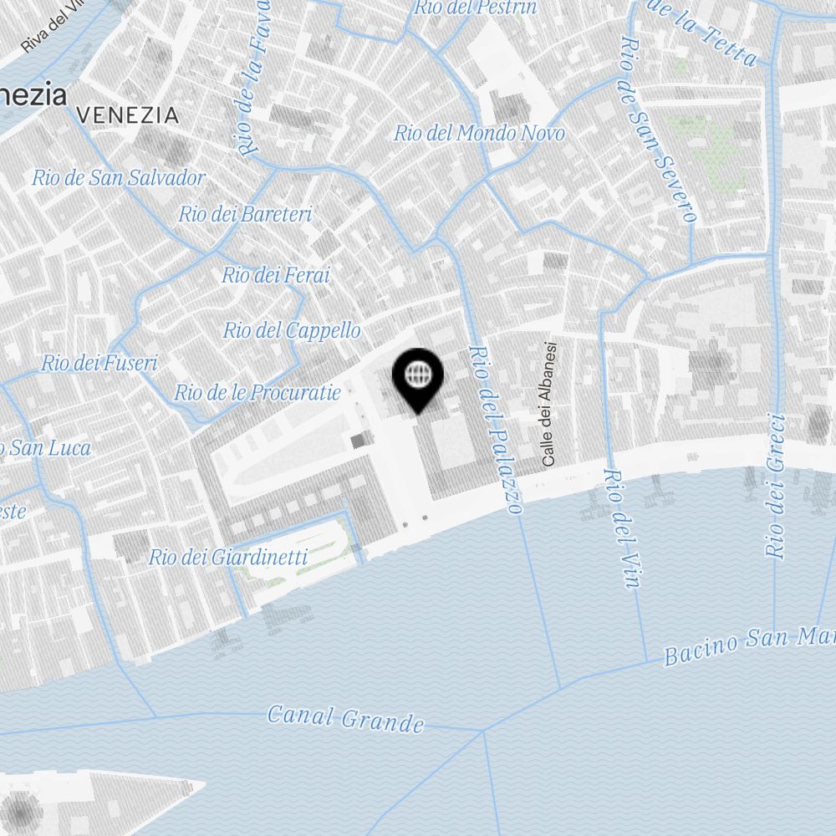This screenshot has height=836, width=836.
Task: Select the Calle dei Albanesi street label
Action: coord(548,404)
